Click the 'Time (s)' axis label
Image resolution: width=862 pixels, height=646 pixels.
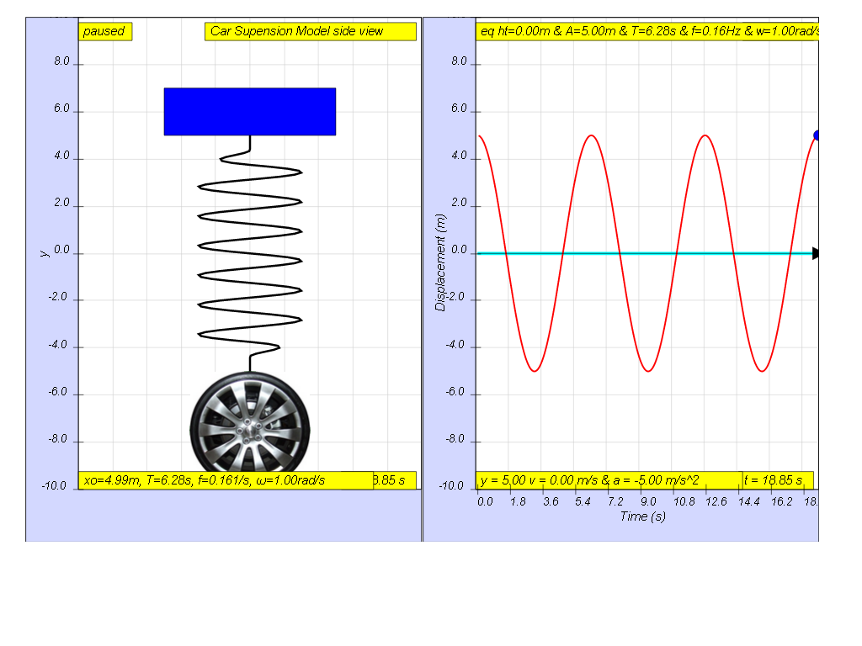click(x=642, y=516)
